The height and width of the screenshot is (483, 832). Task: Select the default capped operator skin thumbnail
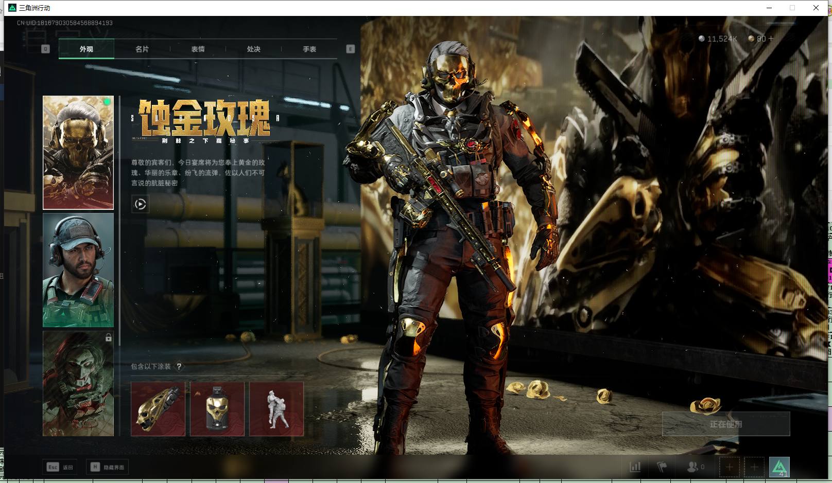pyautogui.click(x=78, y=270)
